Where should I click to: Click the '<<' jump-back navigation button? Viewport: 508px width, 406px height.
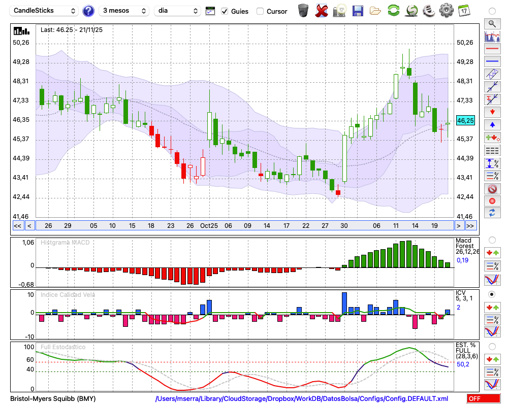click(x=17, y=226)
